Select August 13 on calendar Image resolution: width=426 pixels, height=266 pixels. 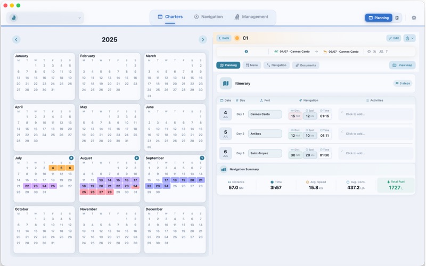pyautogui.click(x=101, y=180)
